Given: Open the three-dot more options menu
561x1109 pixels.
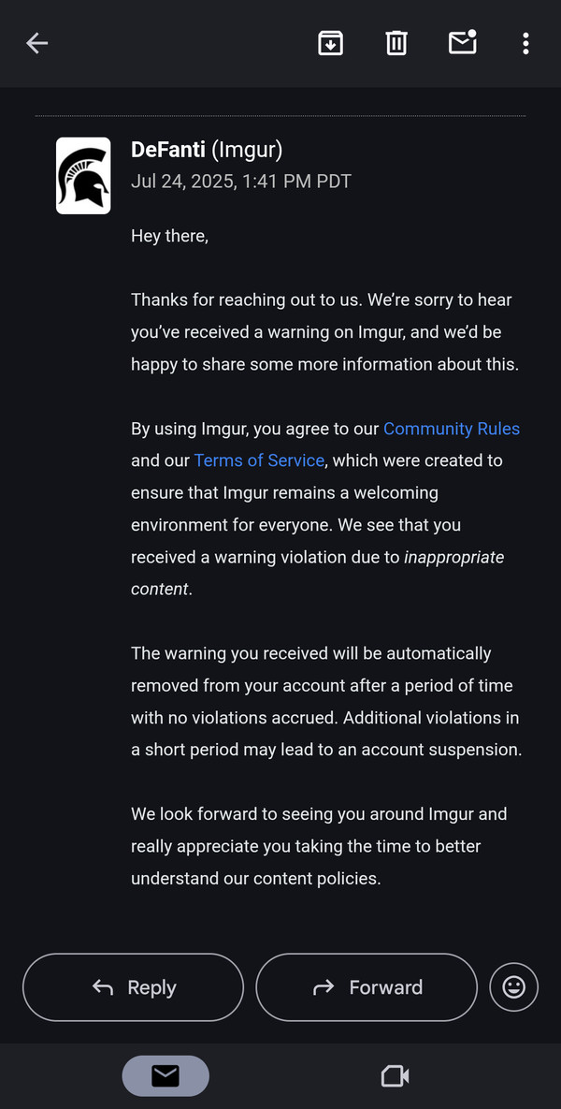Looking at the screenshot, I should point(525,44).
